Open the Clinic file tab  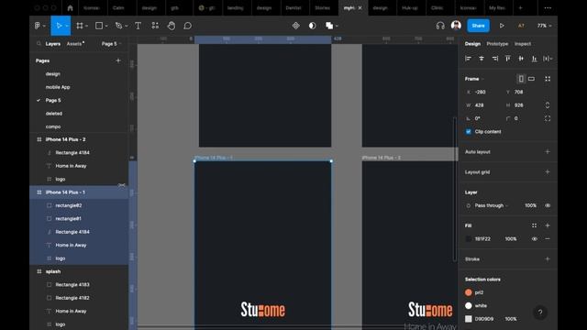(437, 8)
